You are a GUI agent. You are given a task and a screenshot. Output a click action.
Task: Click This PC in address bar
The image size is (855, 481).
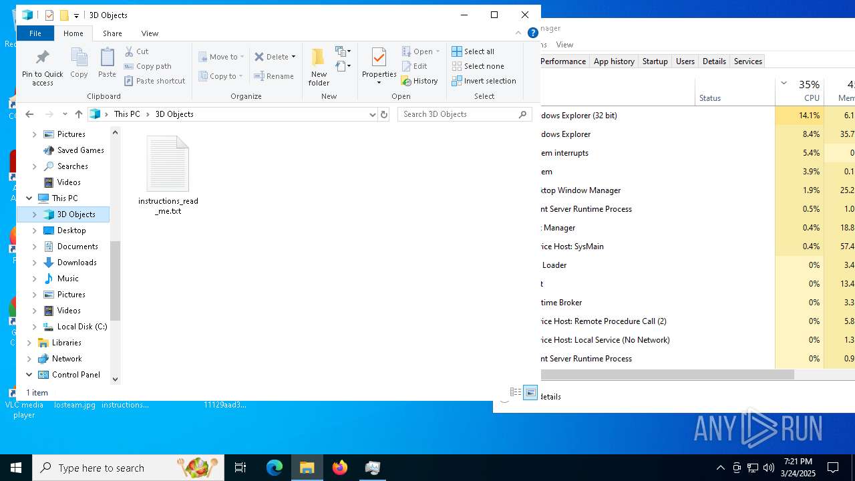coord(127,114)
